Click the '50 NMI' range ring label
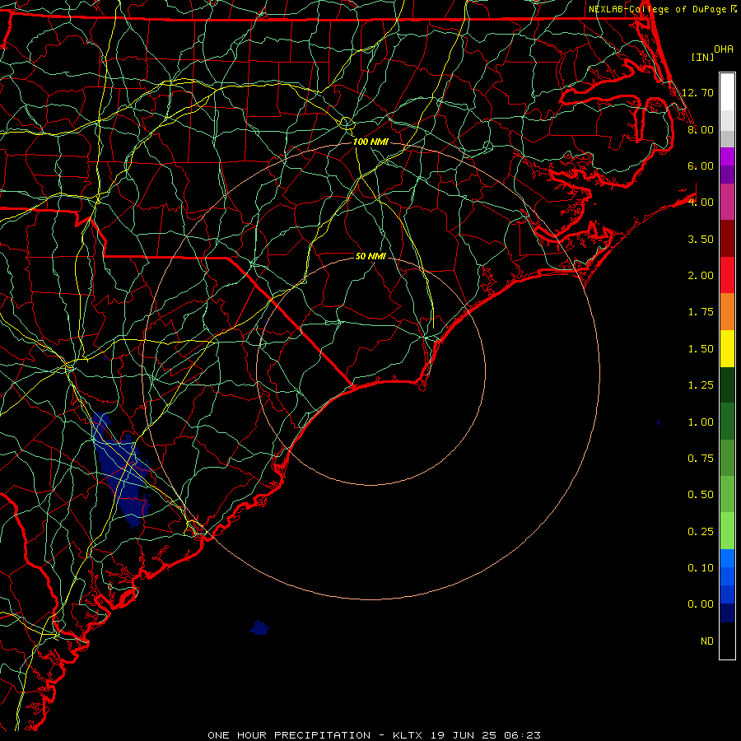Viewport: 741px width, 741px height. [370, 256]
